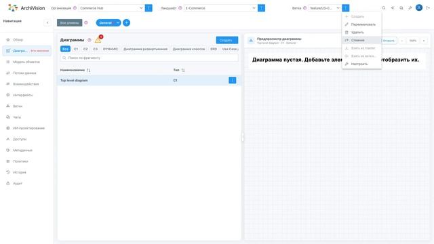Viewport: 434px width, 244px height.
Task: Click the collapse arrows header icon
Action: click(x=393, y=8)
